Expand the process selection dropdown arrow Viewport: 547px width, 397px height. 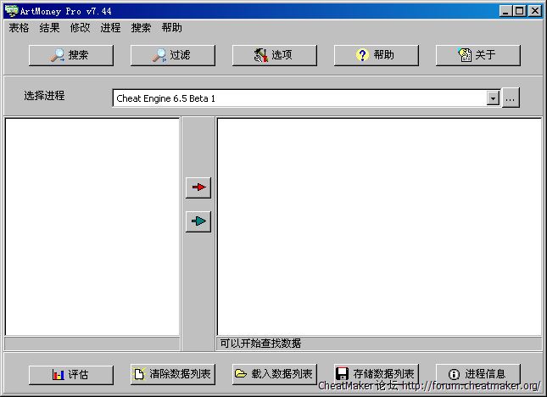(x=493, y=98)
